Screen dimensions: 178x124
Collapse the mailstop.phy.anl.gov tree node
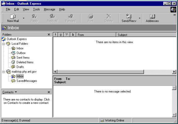pos(3,72)
